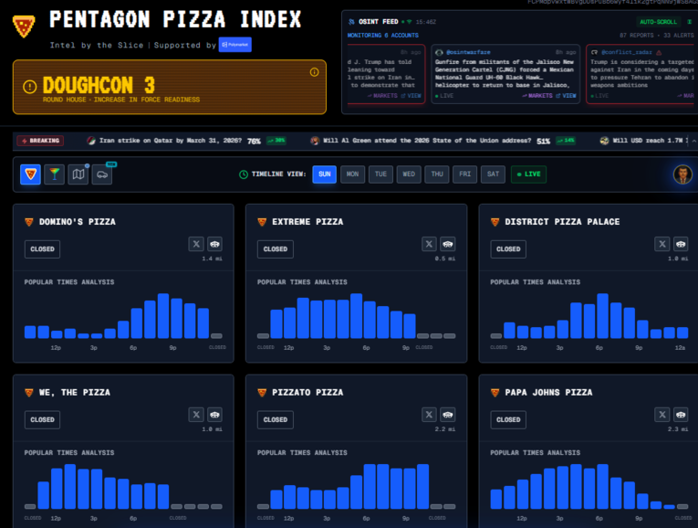This screenshot has width=698, height=528.
Task: Toggle the LIVE timeline mode
Action: click(528, 174)
